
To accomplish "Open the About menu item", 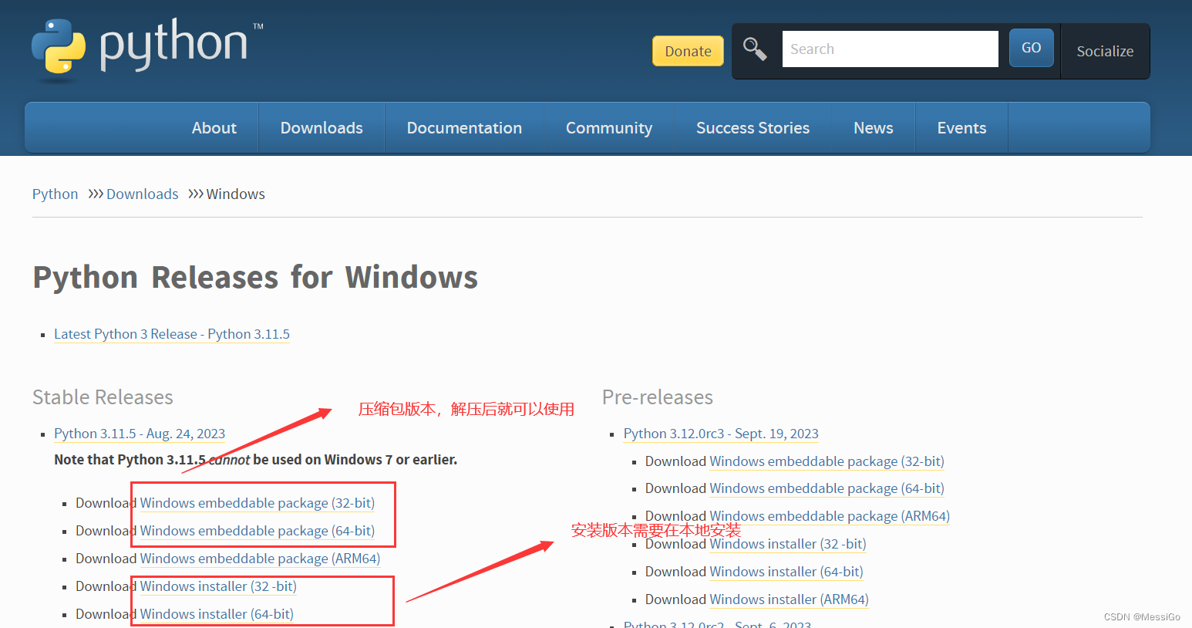I will coord(214,128).
